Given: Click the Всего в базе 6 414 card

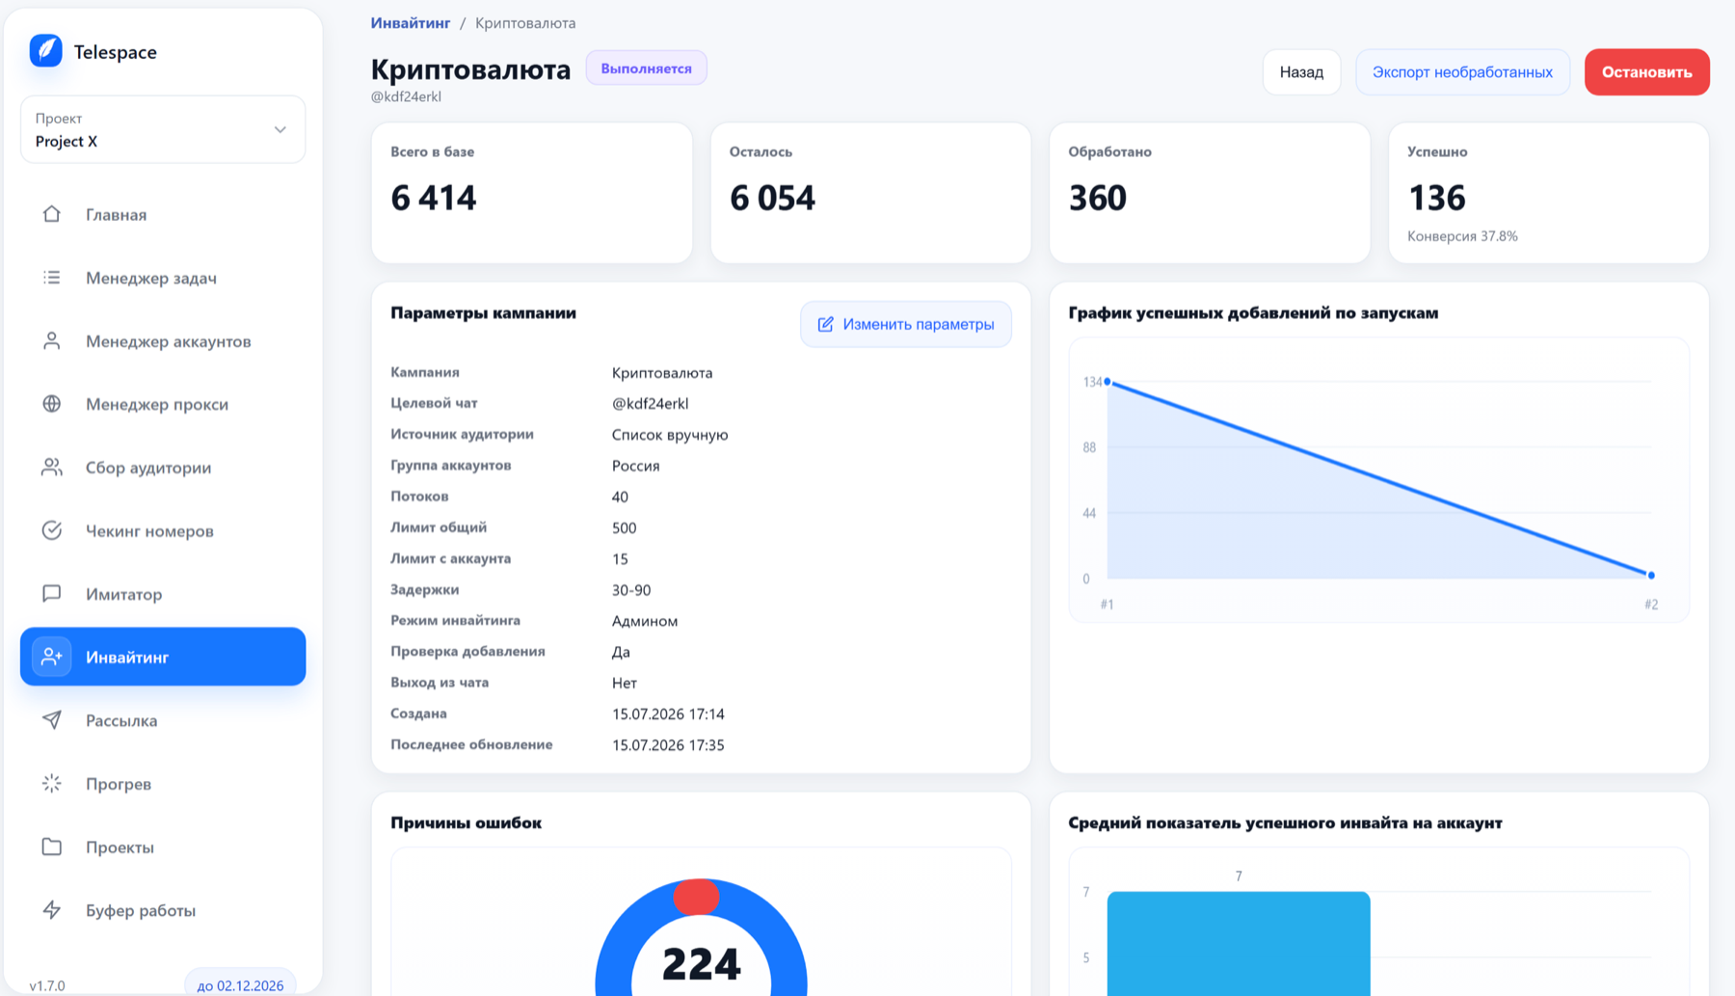Looking at the screenshot, I should click(x=532, y=193).
